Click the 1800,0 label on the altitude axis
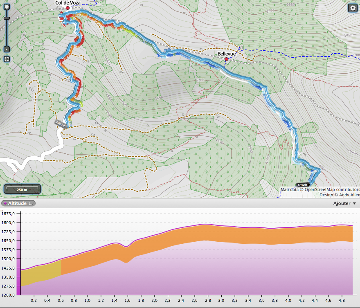This screenshot has width=360, height=308. click(9, 223)
